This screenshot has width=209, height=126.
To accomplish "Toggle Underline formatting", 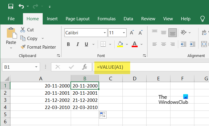I will click(x=86, y=44).
